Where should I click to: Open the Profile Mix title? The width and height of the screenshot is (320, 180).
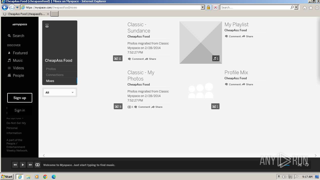(236, 72)
